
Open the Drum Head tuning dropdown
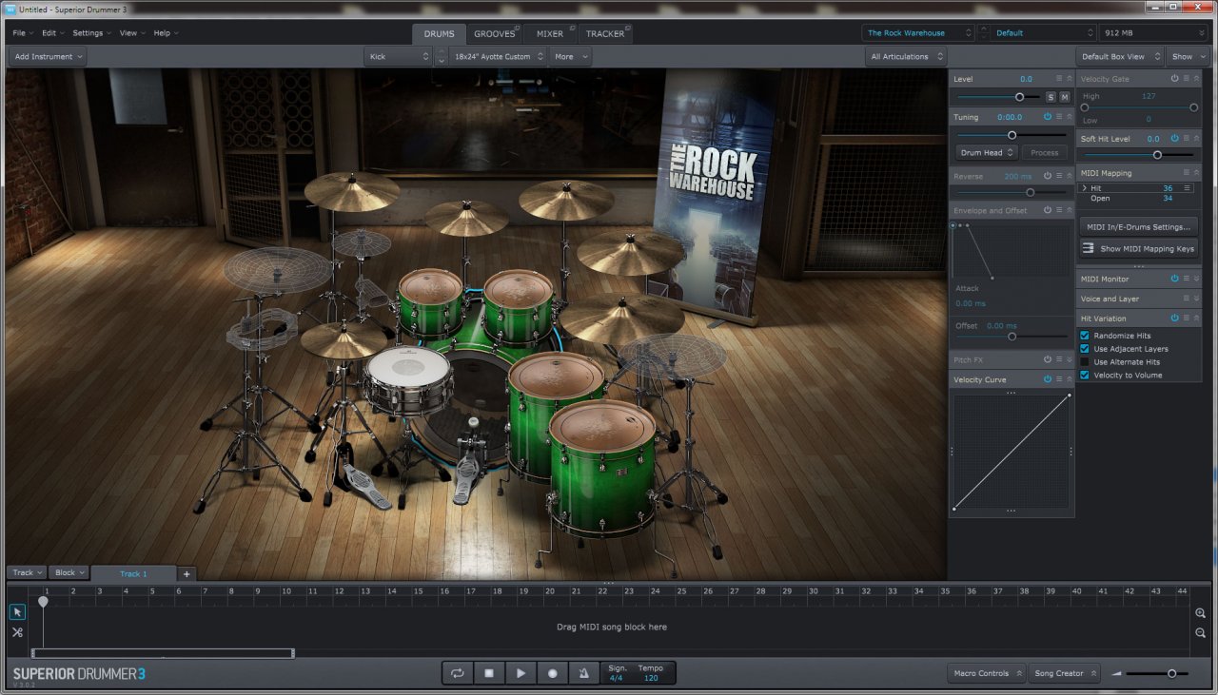pyautogui.click(x=987, y=153)
